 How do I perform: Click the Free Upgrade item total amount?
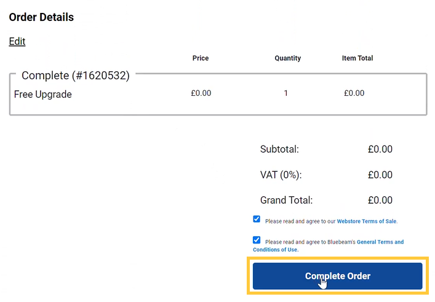(354, 93)
